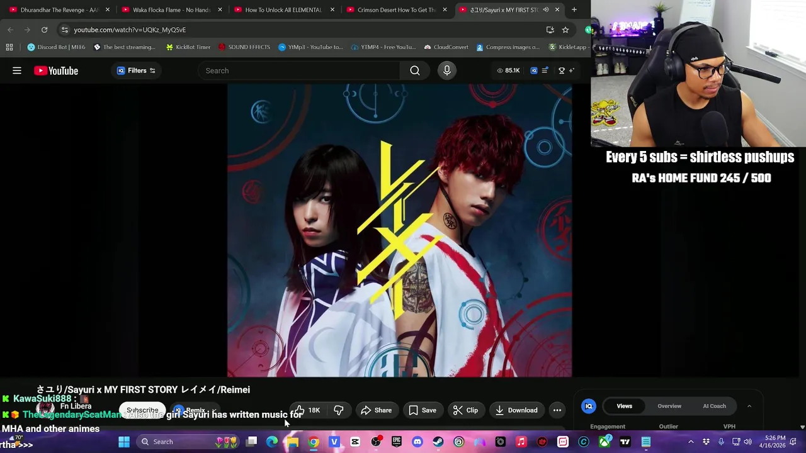Click the Windows taskbar Search box
This screenshot has width=806, height=453.
tap(189, 442)
